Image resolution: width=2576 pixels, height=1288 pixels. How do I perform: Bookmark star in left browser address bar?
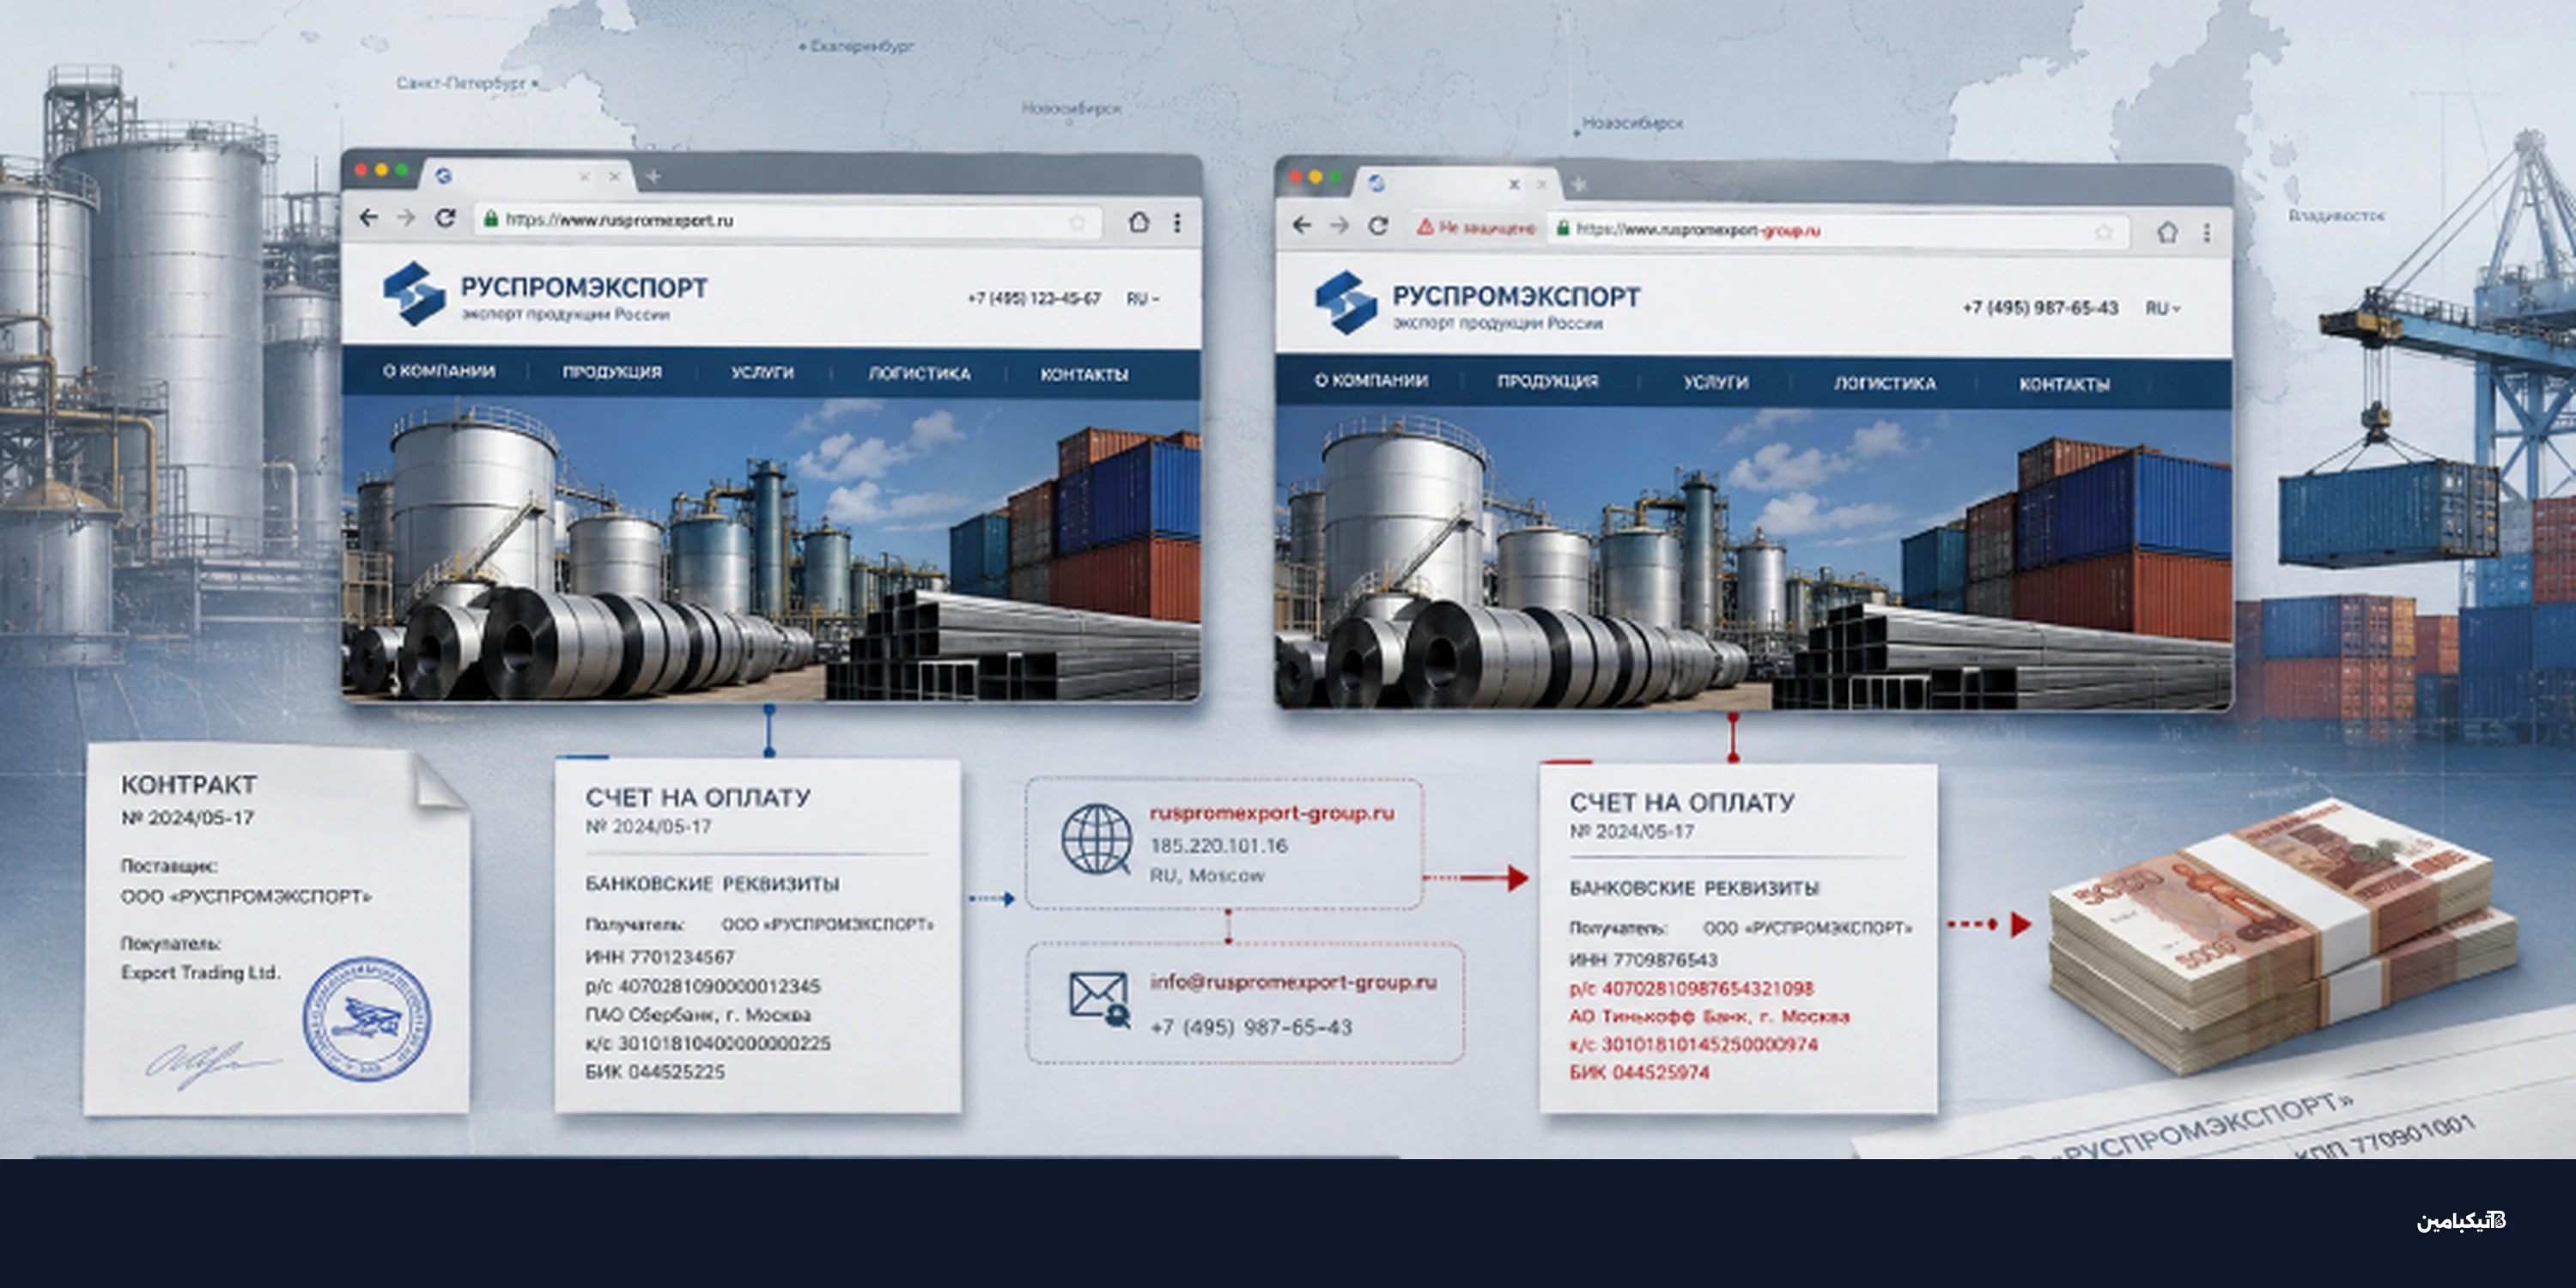coord(1077,222)
